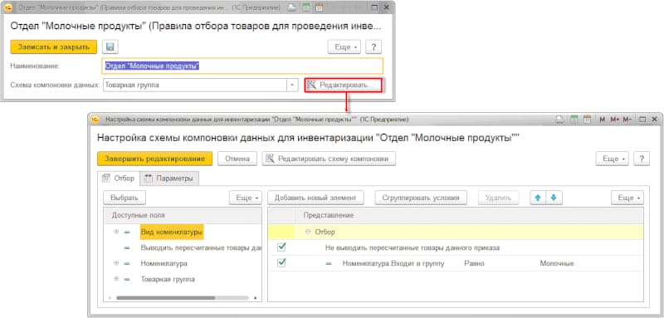Click the floppy disk save icon
Screen dimensions: 664x318
tap(110, 47)
